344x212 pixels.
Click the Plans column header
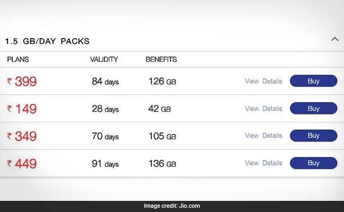(x=17, y=59)
